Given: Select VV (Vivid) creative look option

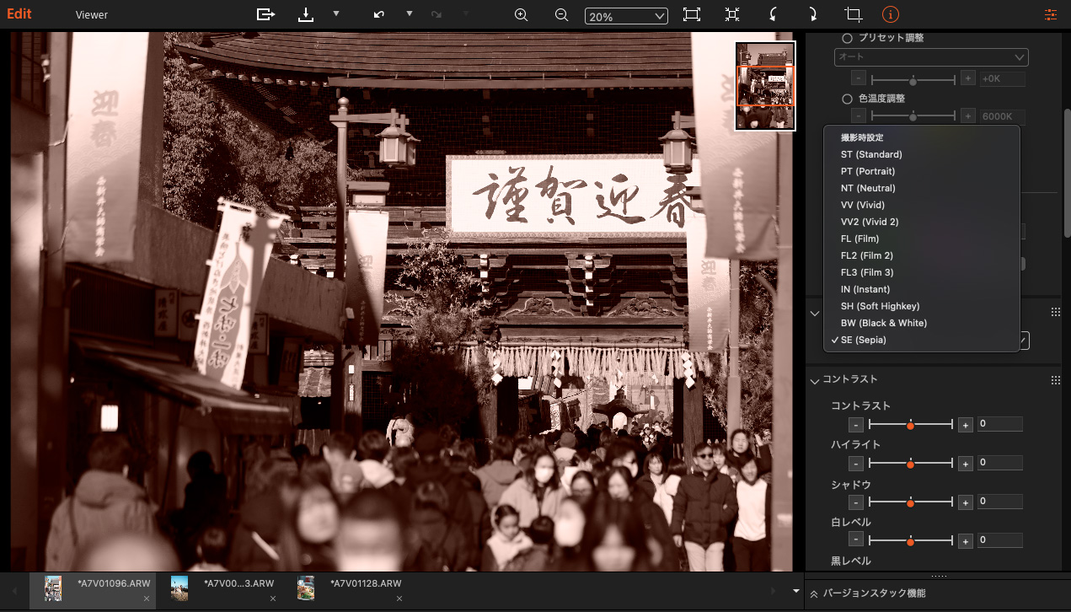Looking at the screenshot, I should (x=862, y=205).
